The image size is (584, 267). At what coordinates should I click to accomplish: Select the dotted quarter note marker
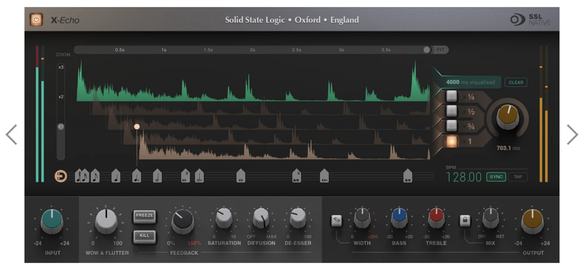click(137, 177)
